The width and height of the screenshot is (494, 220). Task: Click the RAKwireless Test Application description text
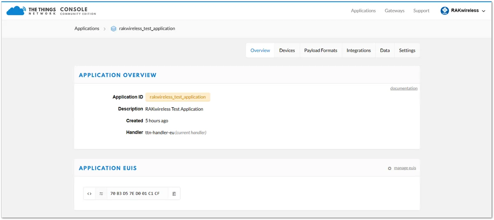point(174,109)
